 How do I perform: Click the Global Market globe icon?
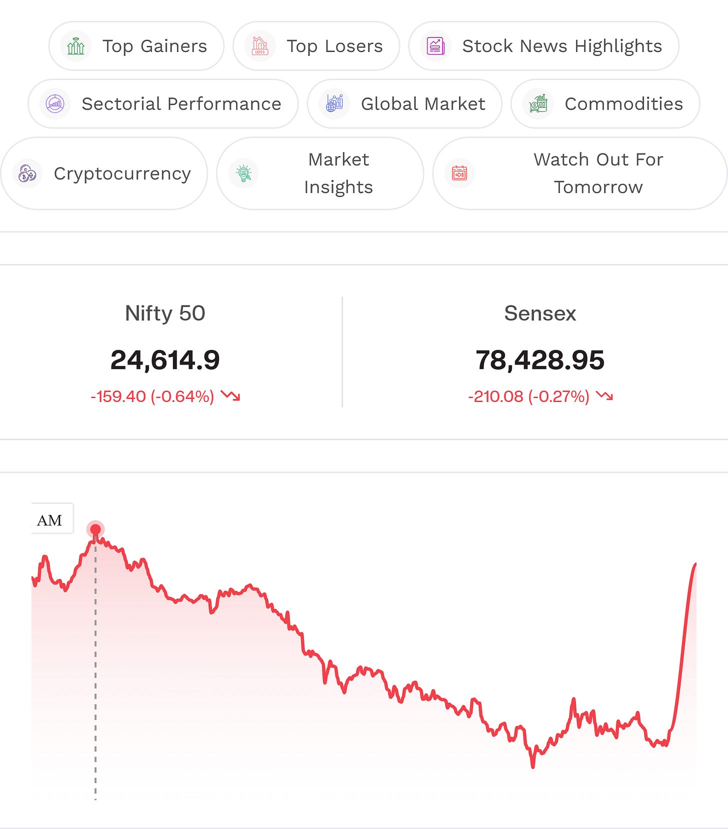point(334,104)
